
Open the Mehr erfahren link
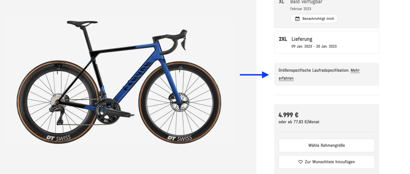355,70
